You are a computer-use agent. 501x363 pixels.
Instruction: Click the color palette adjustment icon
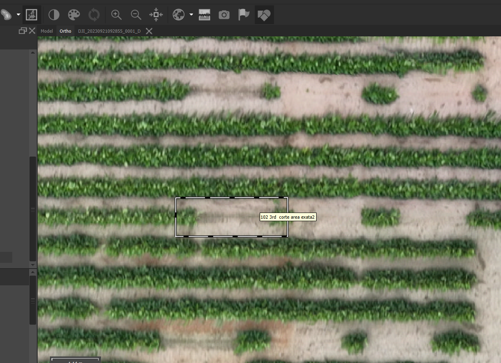pyautogui.click(x=74, y=15)
